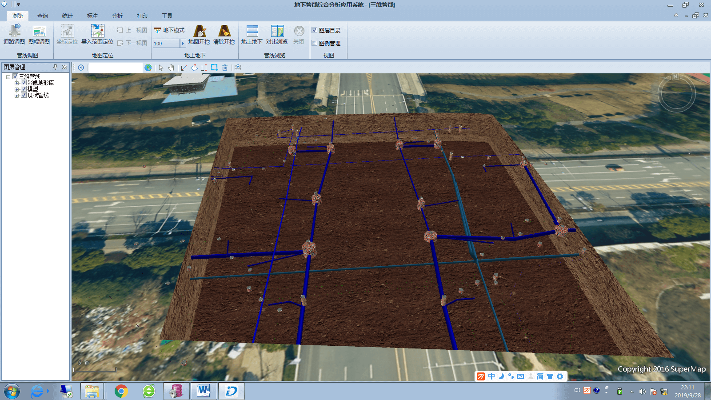Switch to the 浏览 ribbon tab
The image size is (711, 400).
(x=18, y=16)
